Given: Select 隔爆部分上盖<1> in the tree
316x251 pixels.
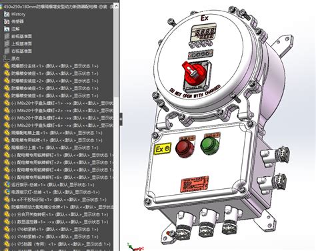Looking at the screenshot, I should point(55,148).
